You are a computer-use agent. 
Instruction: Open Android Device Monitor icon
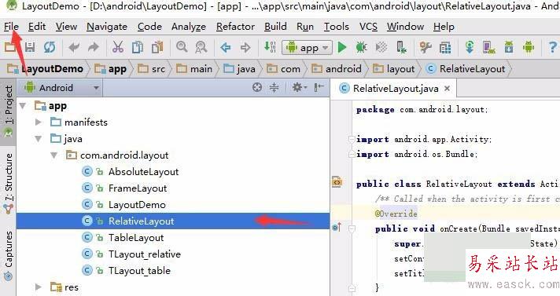click(529, 47)
